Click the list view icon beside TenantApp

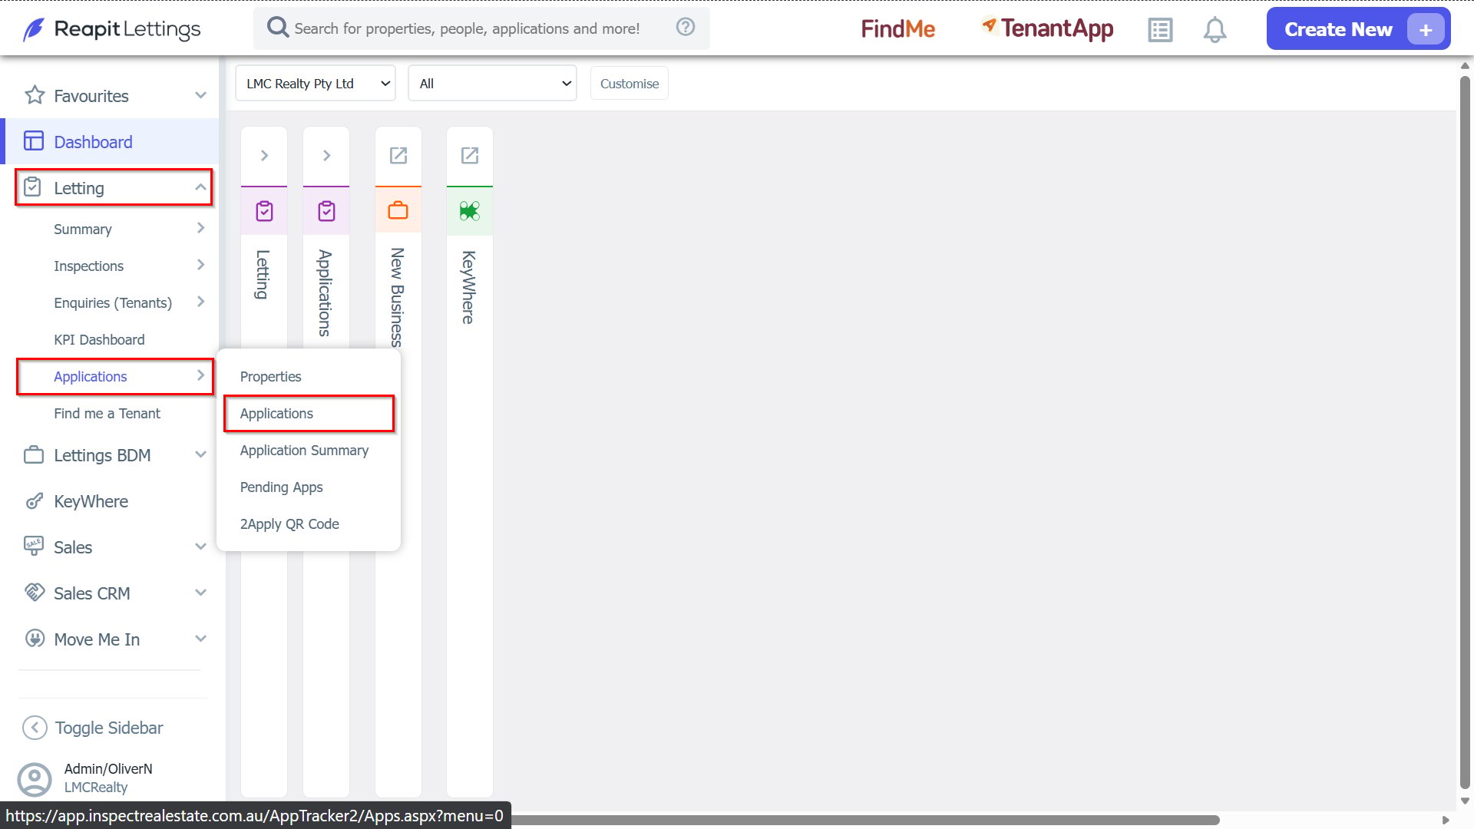coord(1160,30)
